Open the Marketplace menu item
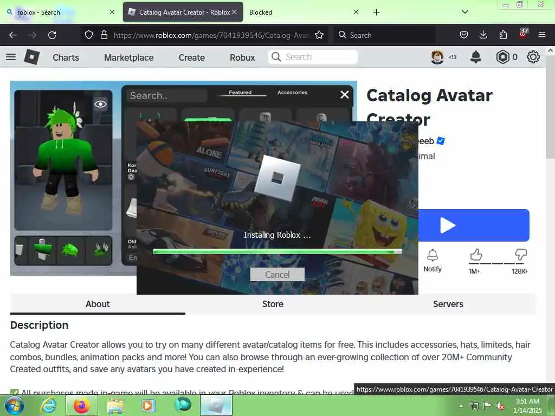Screen dimensions: 555x416 pyautogui.click(x=129, y=57)
